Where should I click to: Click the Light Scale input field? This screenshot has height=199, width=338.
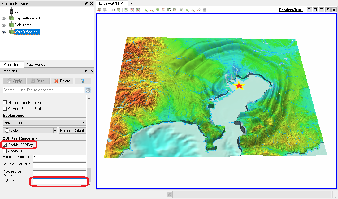[x=60, y=181]
